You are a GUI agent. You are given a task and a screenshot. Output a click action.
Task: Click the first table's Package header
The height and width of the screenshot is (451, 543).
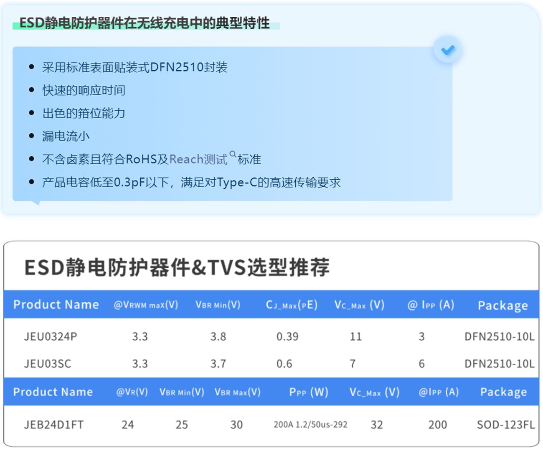(502, 306)
